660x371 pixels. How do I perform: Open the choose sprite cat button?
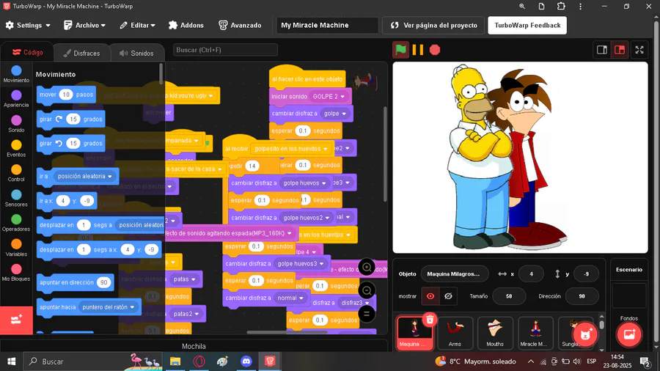585,334
